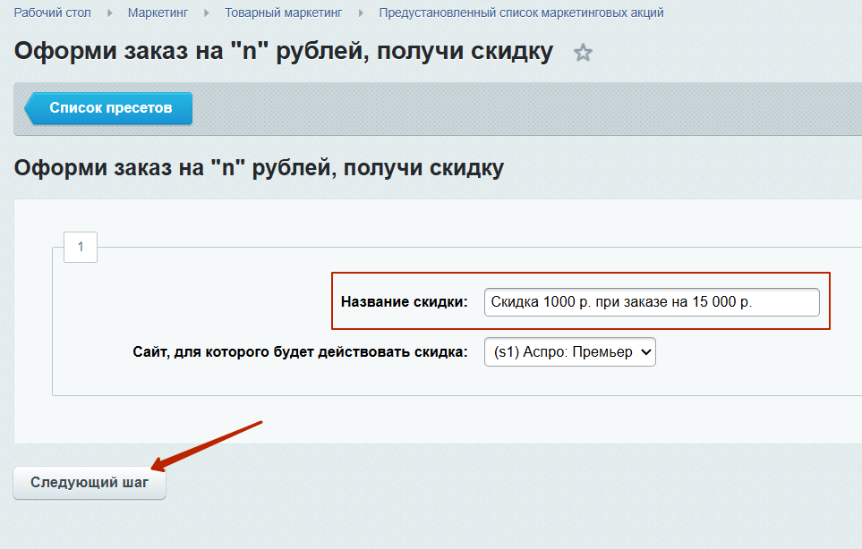Expand the arrow after Товарный маркетинг breadcrumb
Screen dimensions: 862x549
361,13
